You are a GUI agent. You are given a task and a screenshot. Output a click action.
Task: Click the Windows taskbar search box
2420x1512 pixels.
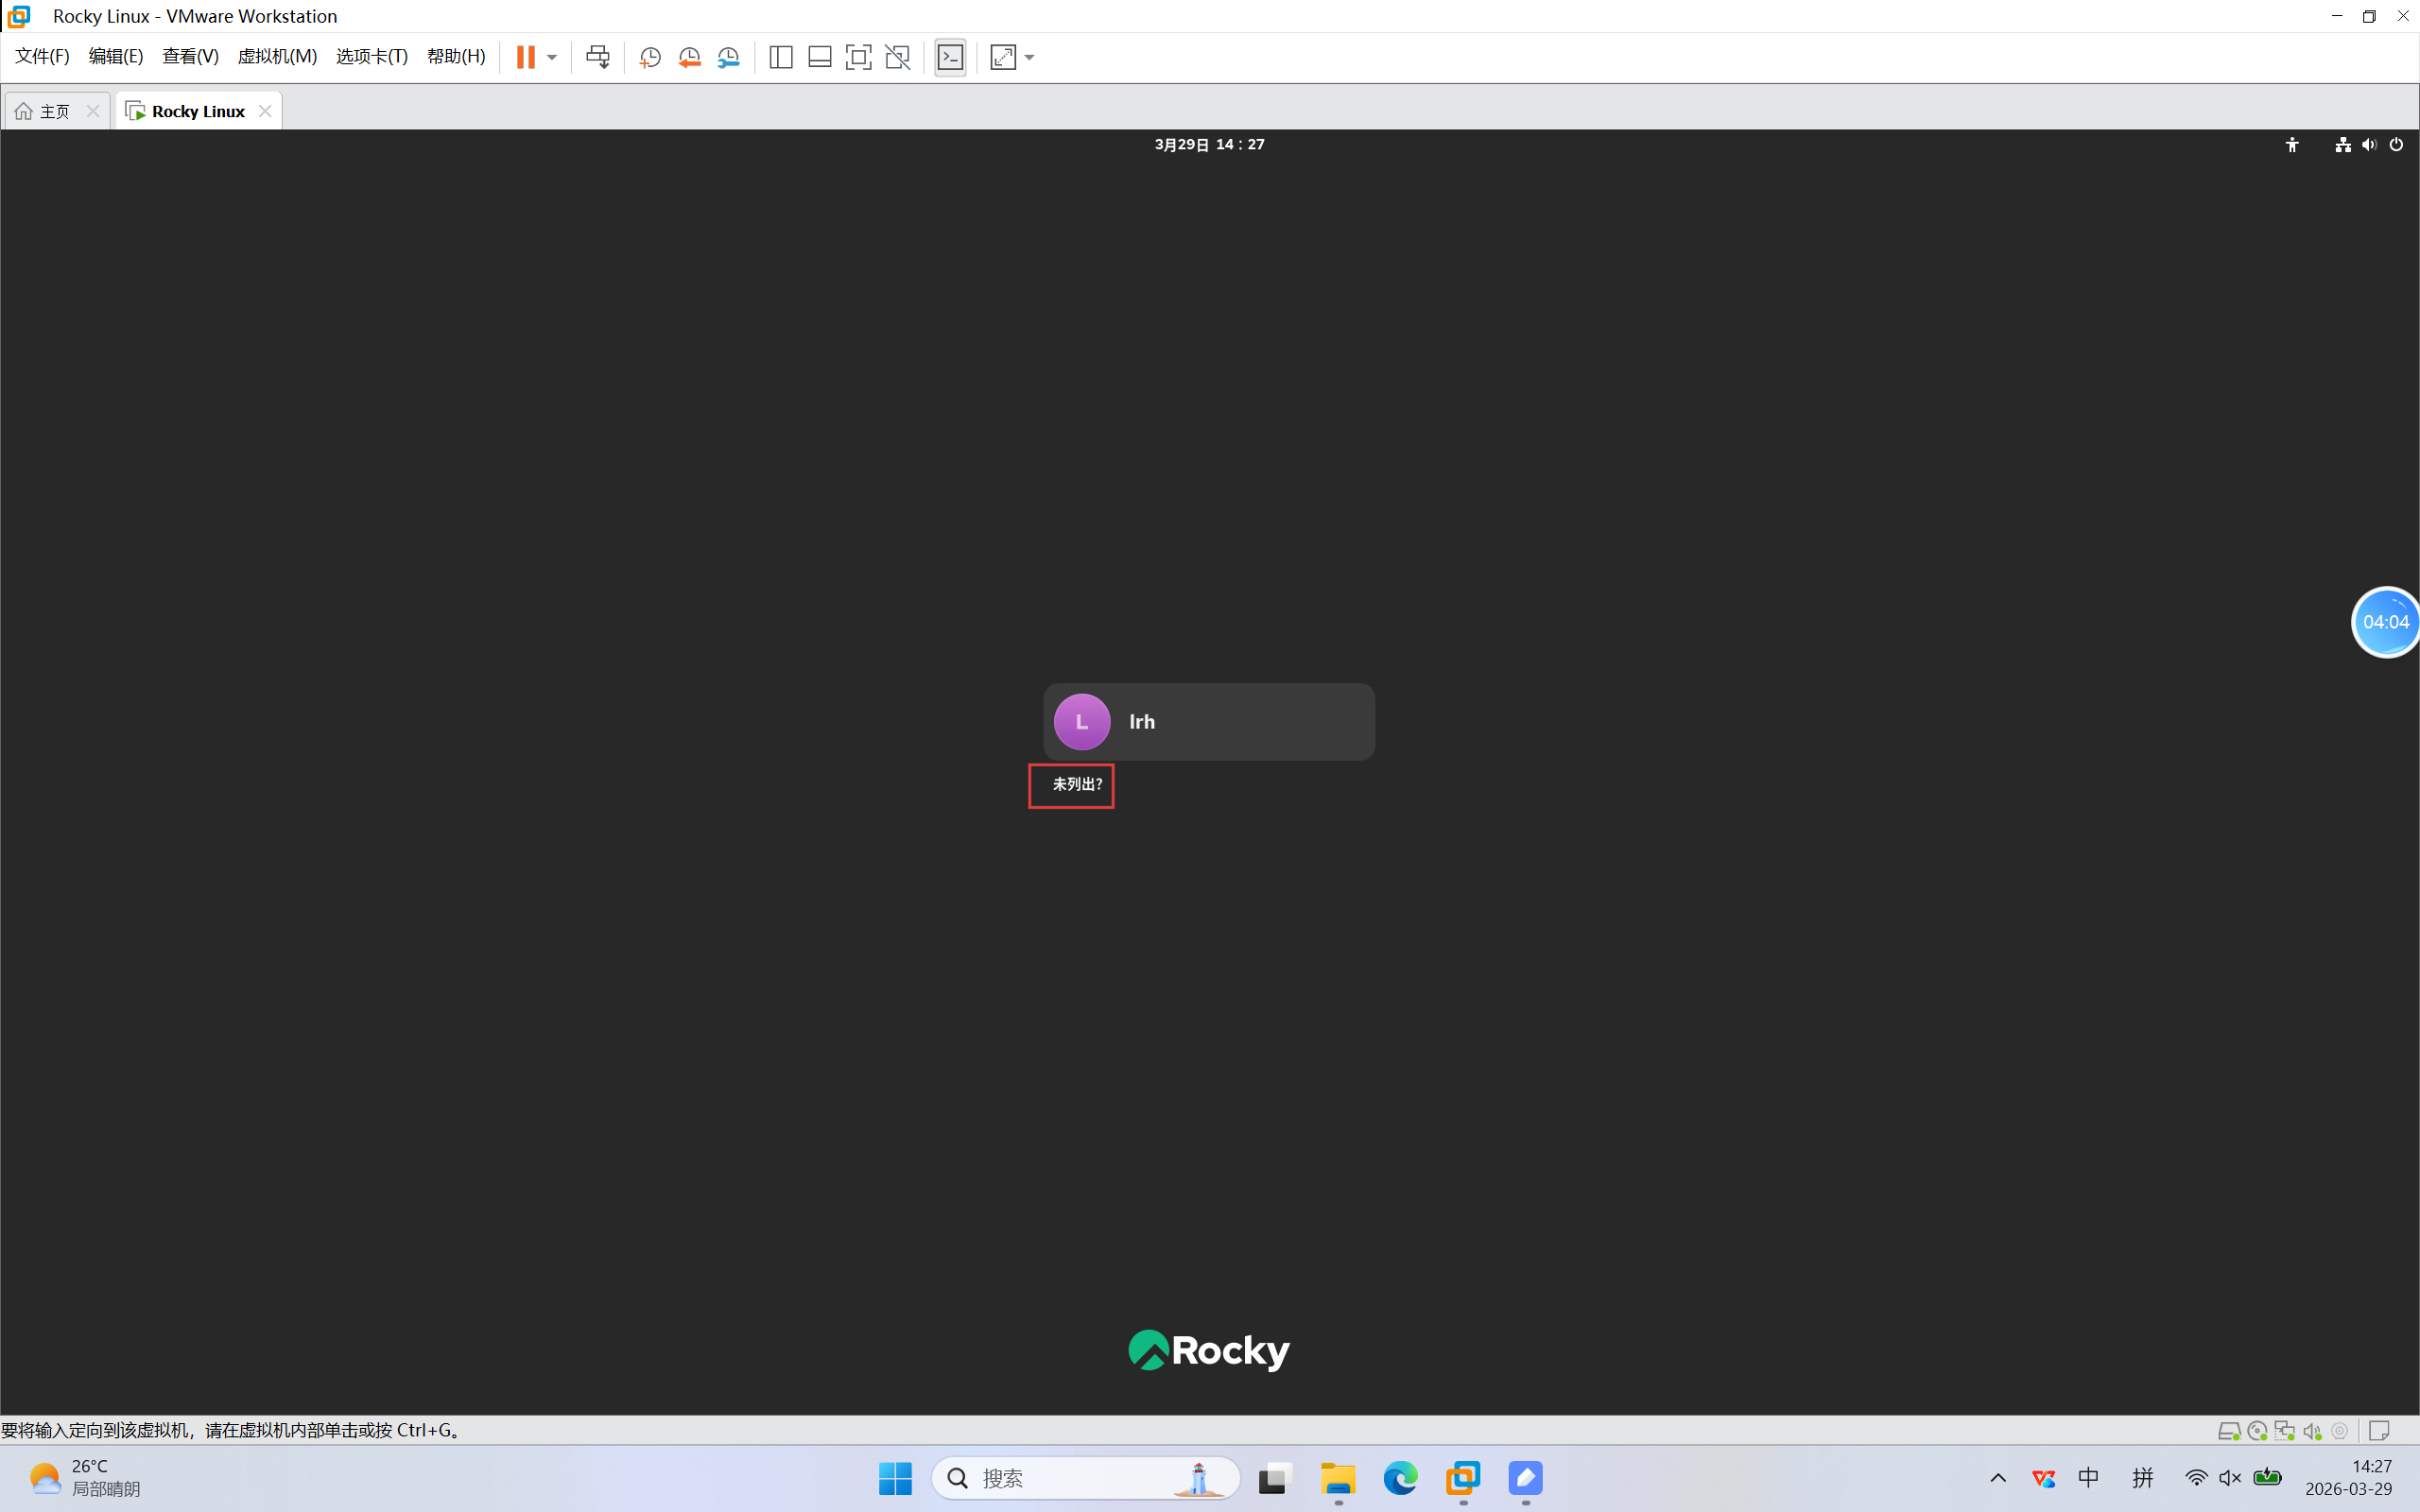click(x=1085, y=1478)
